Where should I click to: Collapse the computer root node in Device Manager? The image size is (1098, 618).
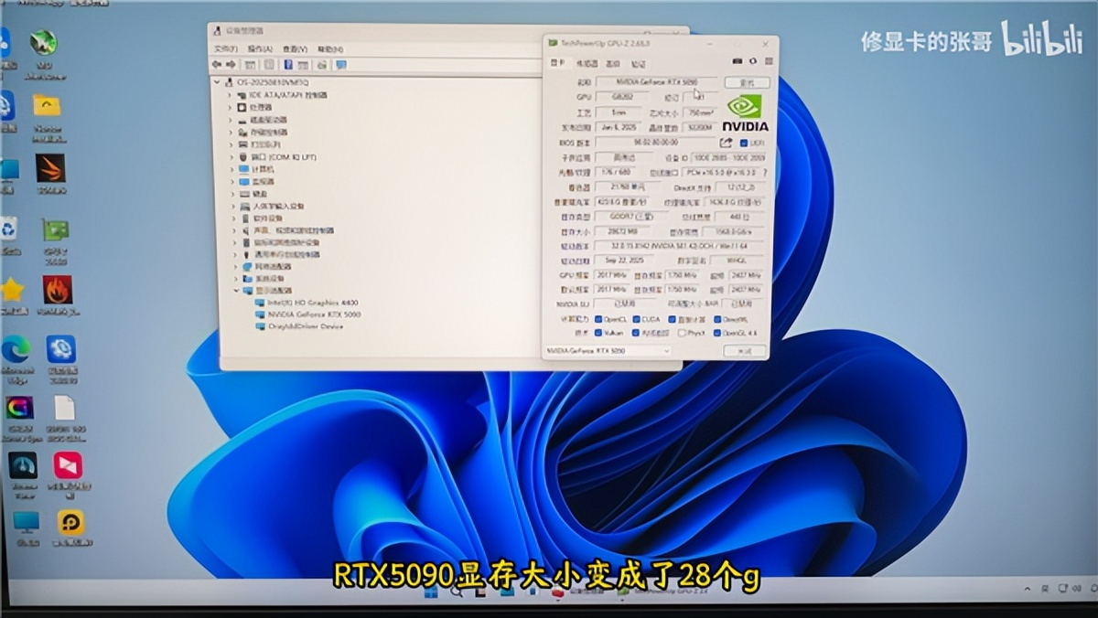coord(218,82)
